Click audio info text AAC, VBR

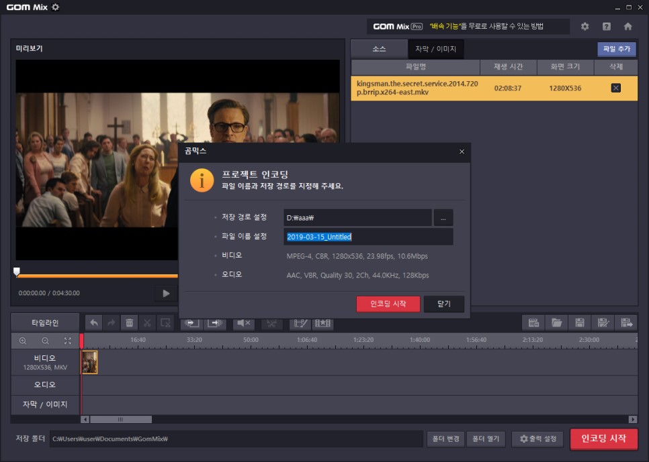coord(357,275)
